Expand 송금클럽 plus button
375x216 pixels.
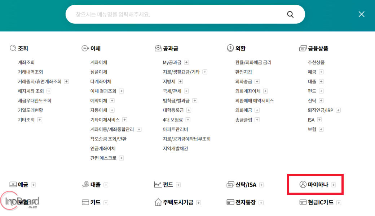[x=257, y=120]
